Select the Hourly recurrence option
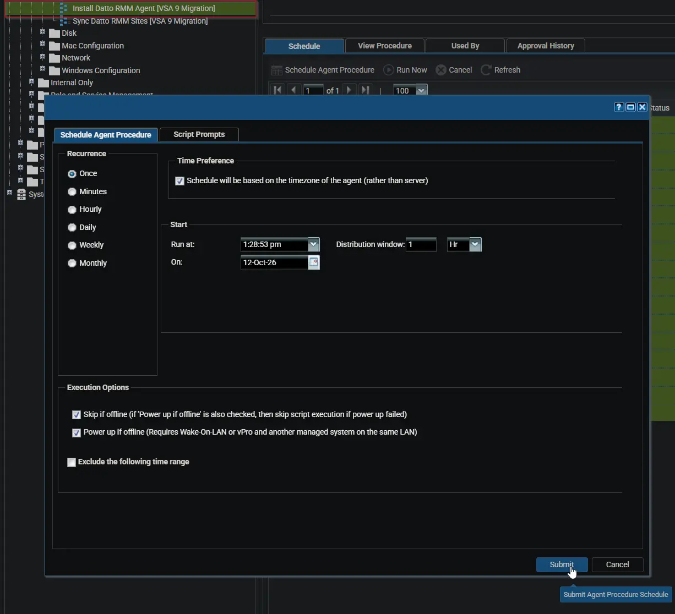 coord(72,209)
